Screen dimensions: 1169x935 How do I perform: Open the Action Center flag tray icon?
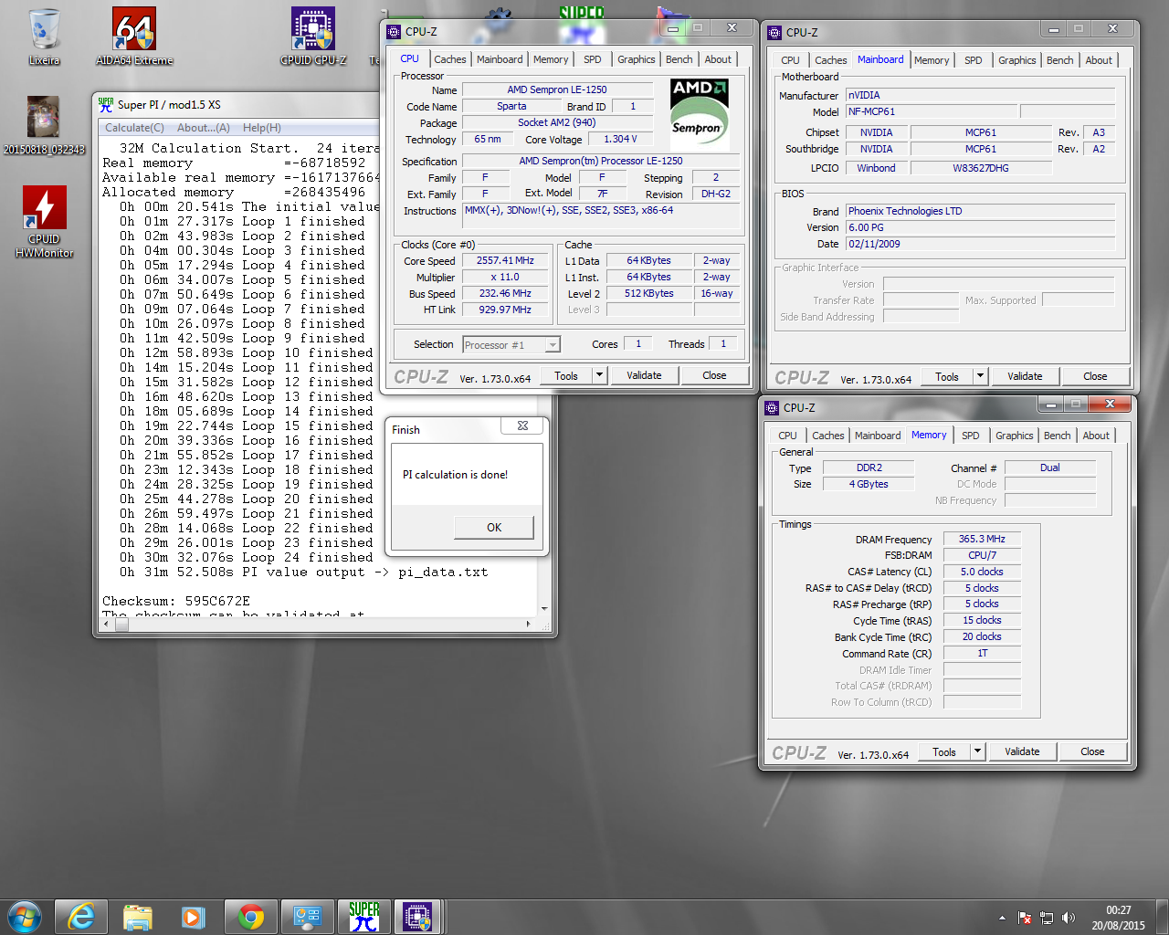tap(1025, 918)
